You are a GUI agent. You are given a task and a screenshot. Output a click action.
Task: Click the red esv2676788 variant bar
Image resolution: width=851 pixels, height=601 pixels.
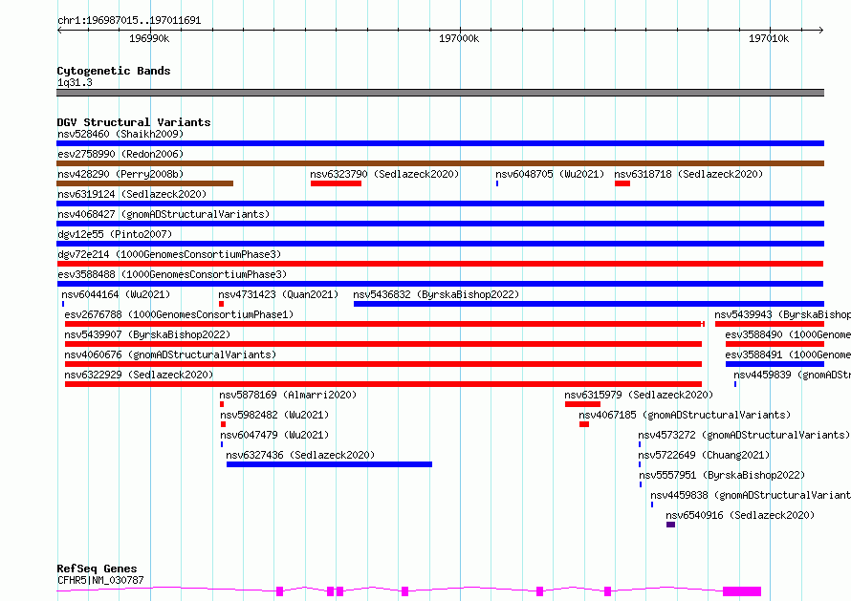pos(384,324)
